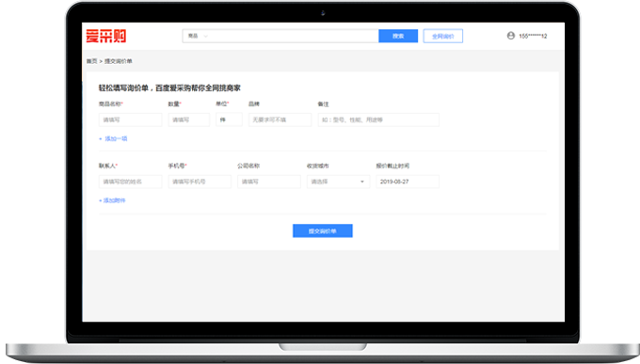Click the user avatar icon
The width and height of the screenshot is (640, 364).
tap(511, 36)
